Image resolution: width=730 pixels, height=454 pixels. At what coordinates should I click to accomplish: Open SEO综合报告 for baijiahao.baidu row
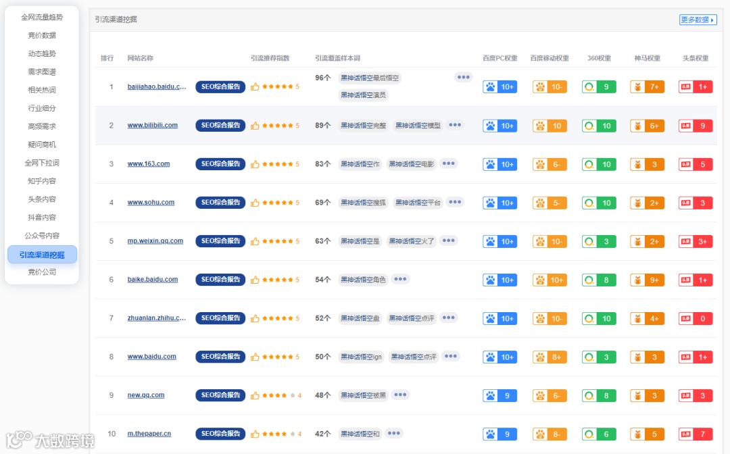[220, 87]
